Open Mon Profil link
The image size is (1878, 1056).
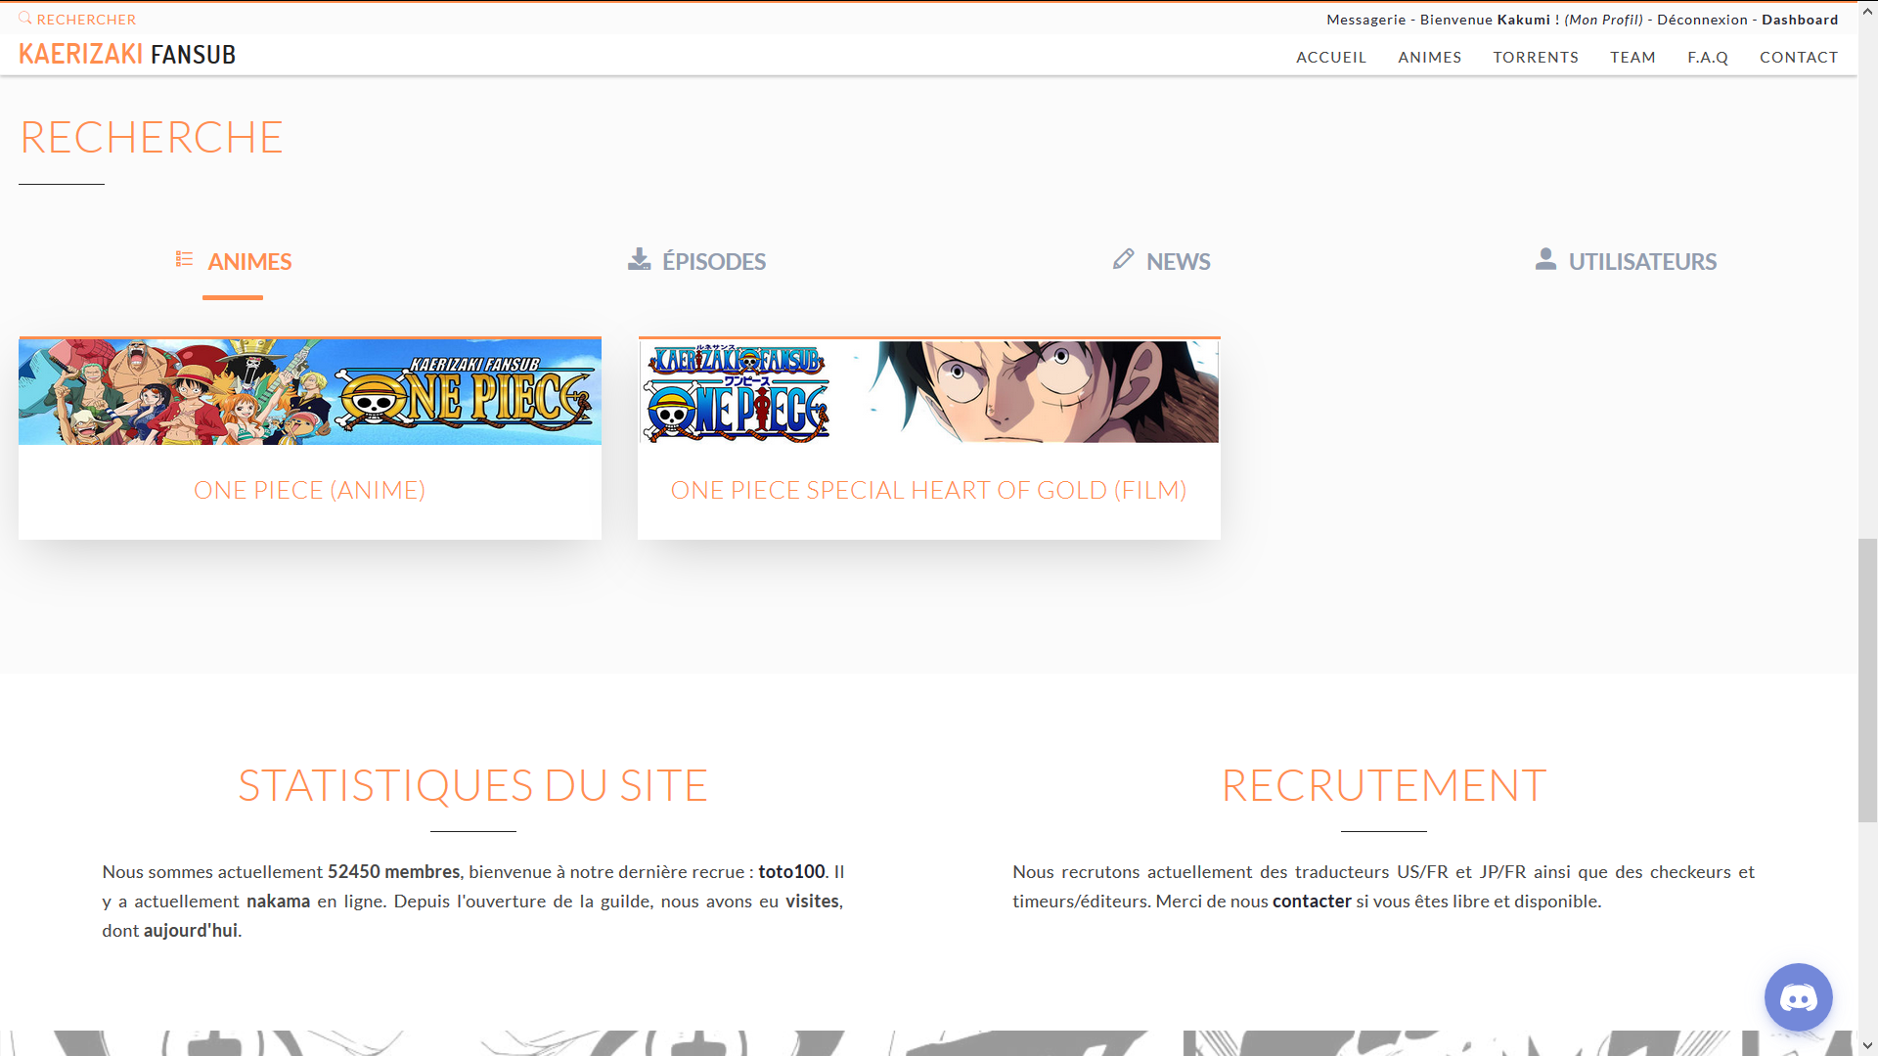click(x=1603, y=20)
